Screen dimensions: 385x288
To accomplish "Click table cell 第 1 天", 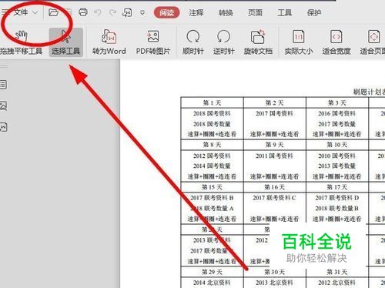I will point(212,102).
